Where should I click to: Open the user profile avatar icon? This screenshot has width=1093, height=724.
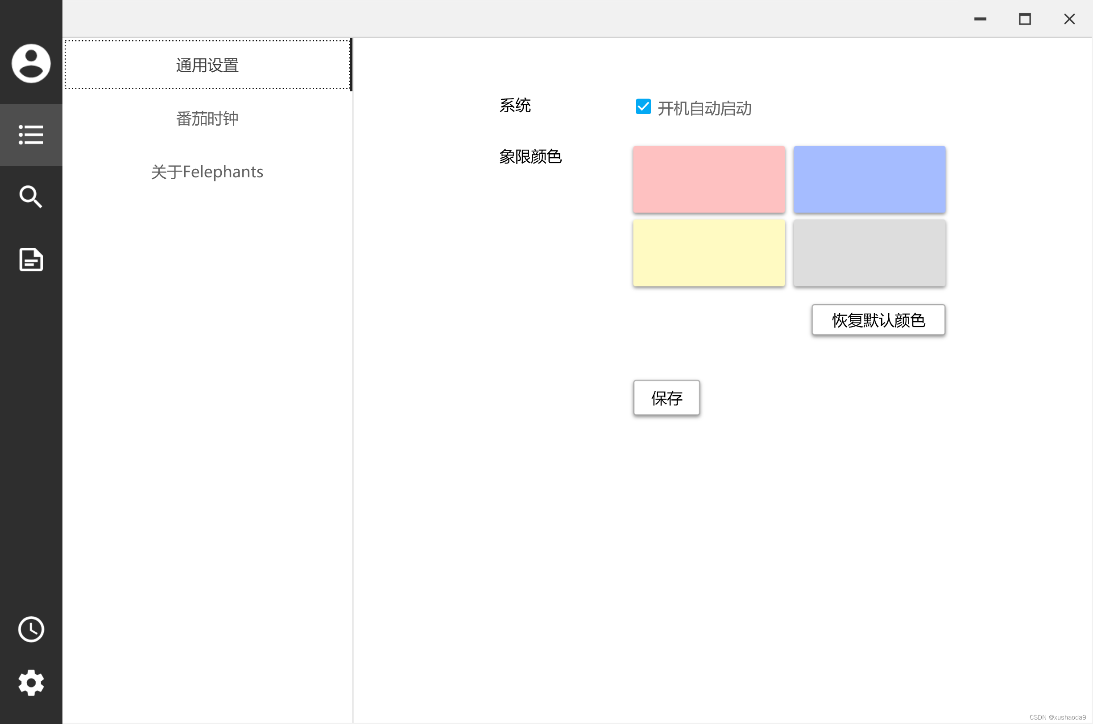coord(31,63)
